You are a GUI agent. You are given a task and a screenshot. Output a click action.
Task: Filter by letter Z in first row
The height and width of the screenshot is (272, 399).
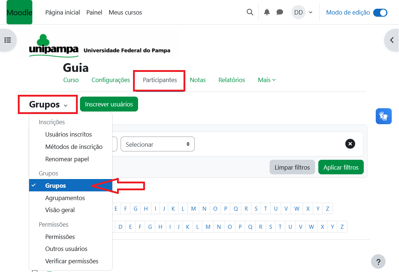click(x=327, y=208)
